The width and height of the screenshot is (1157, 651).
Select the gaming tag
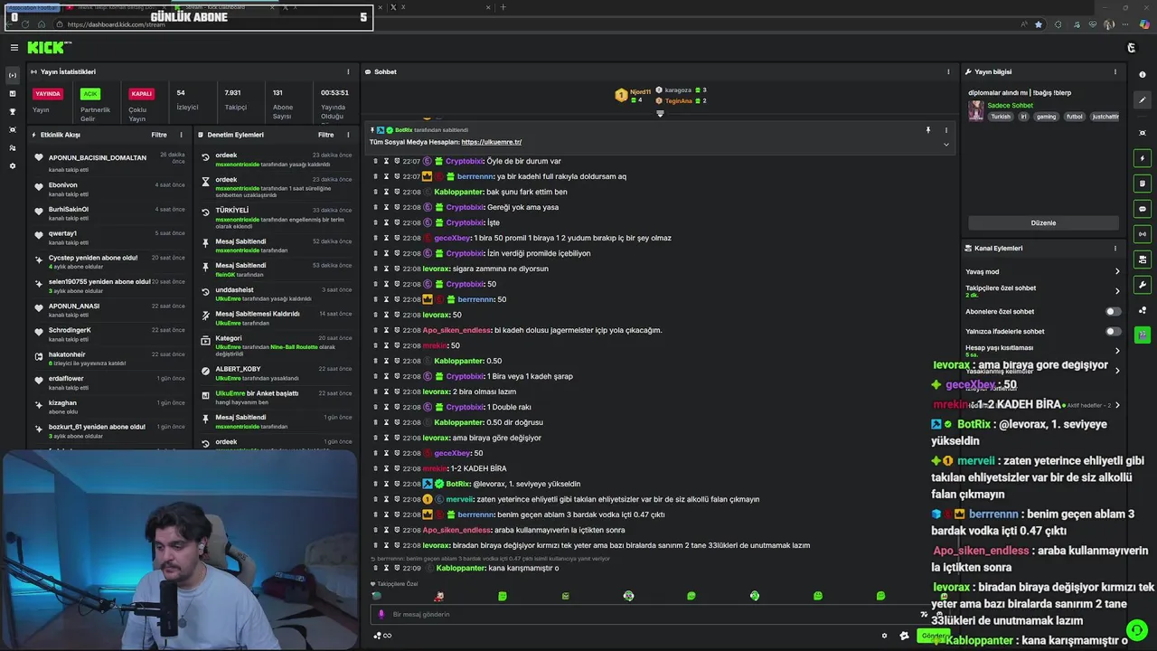coord(1046,117)
